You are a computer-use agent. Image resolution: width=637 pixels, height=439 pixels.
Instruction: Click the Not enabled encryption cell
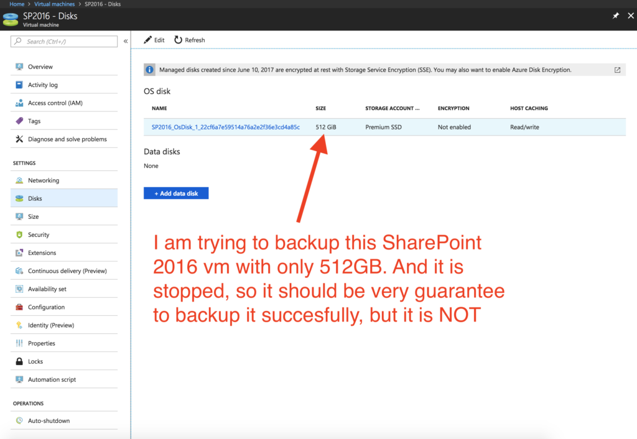[454, 127]
